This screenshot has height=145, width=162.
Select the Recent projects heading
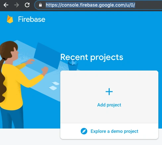coord(92,57)
